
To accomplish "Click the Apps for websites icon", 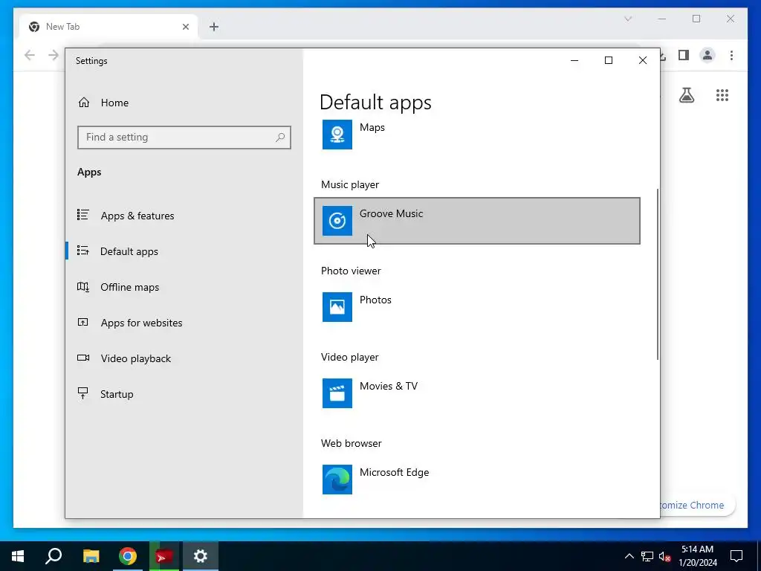I will [83, 322].
